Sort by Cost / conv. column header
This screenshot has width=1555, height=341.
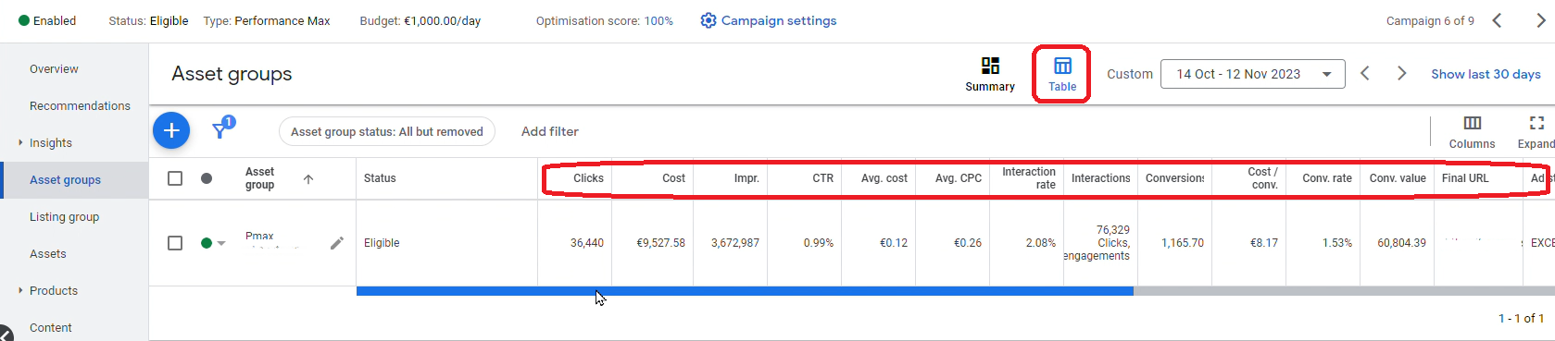click(1262, 178)
